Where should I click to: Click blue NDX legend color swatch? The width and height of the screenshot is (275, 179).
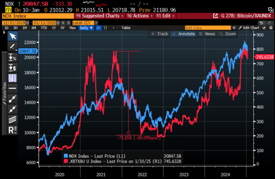pyautogui.click(x=66, y=156)
